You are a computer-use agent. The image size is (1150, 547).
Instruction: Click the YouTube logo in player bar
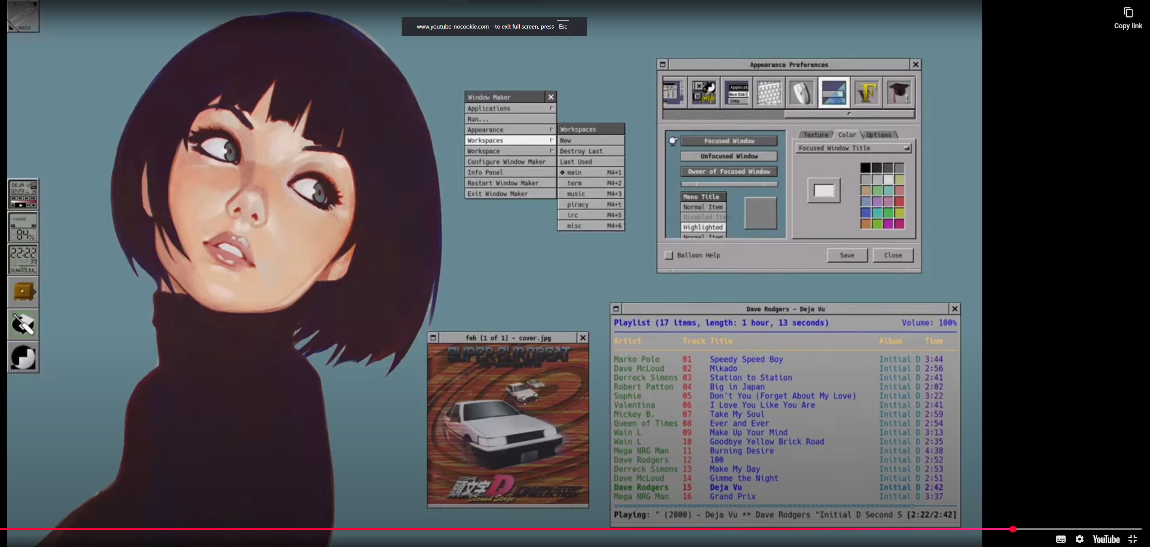[1106, 539]
